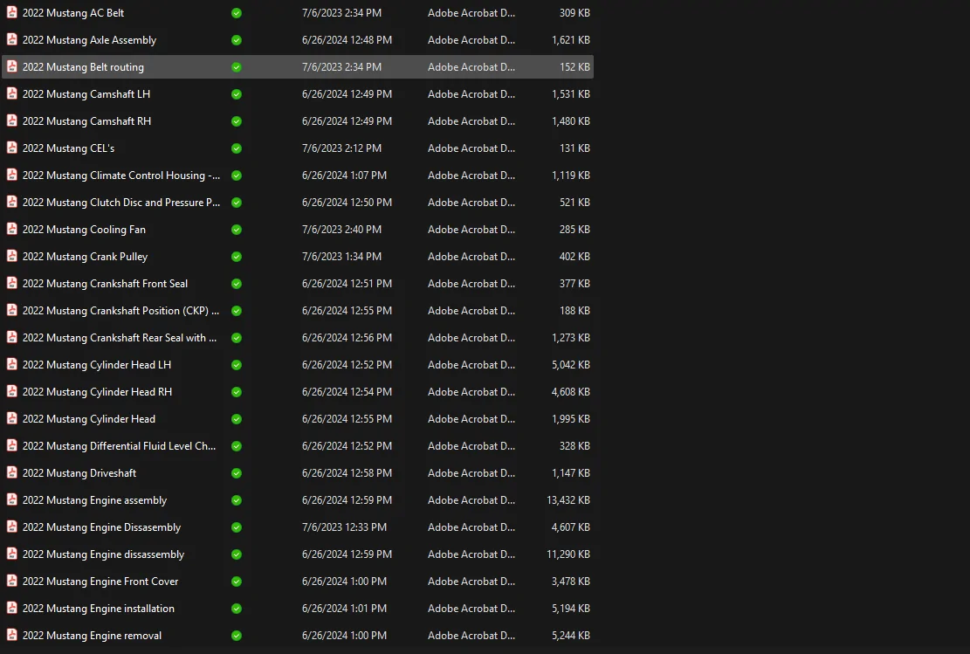Select file name 2022 Mustang Axle Assembly
The width and height of the screenshot is (970, 654).
coord(89,40)
